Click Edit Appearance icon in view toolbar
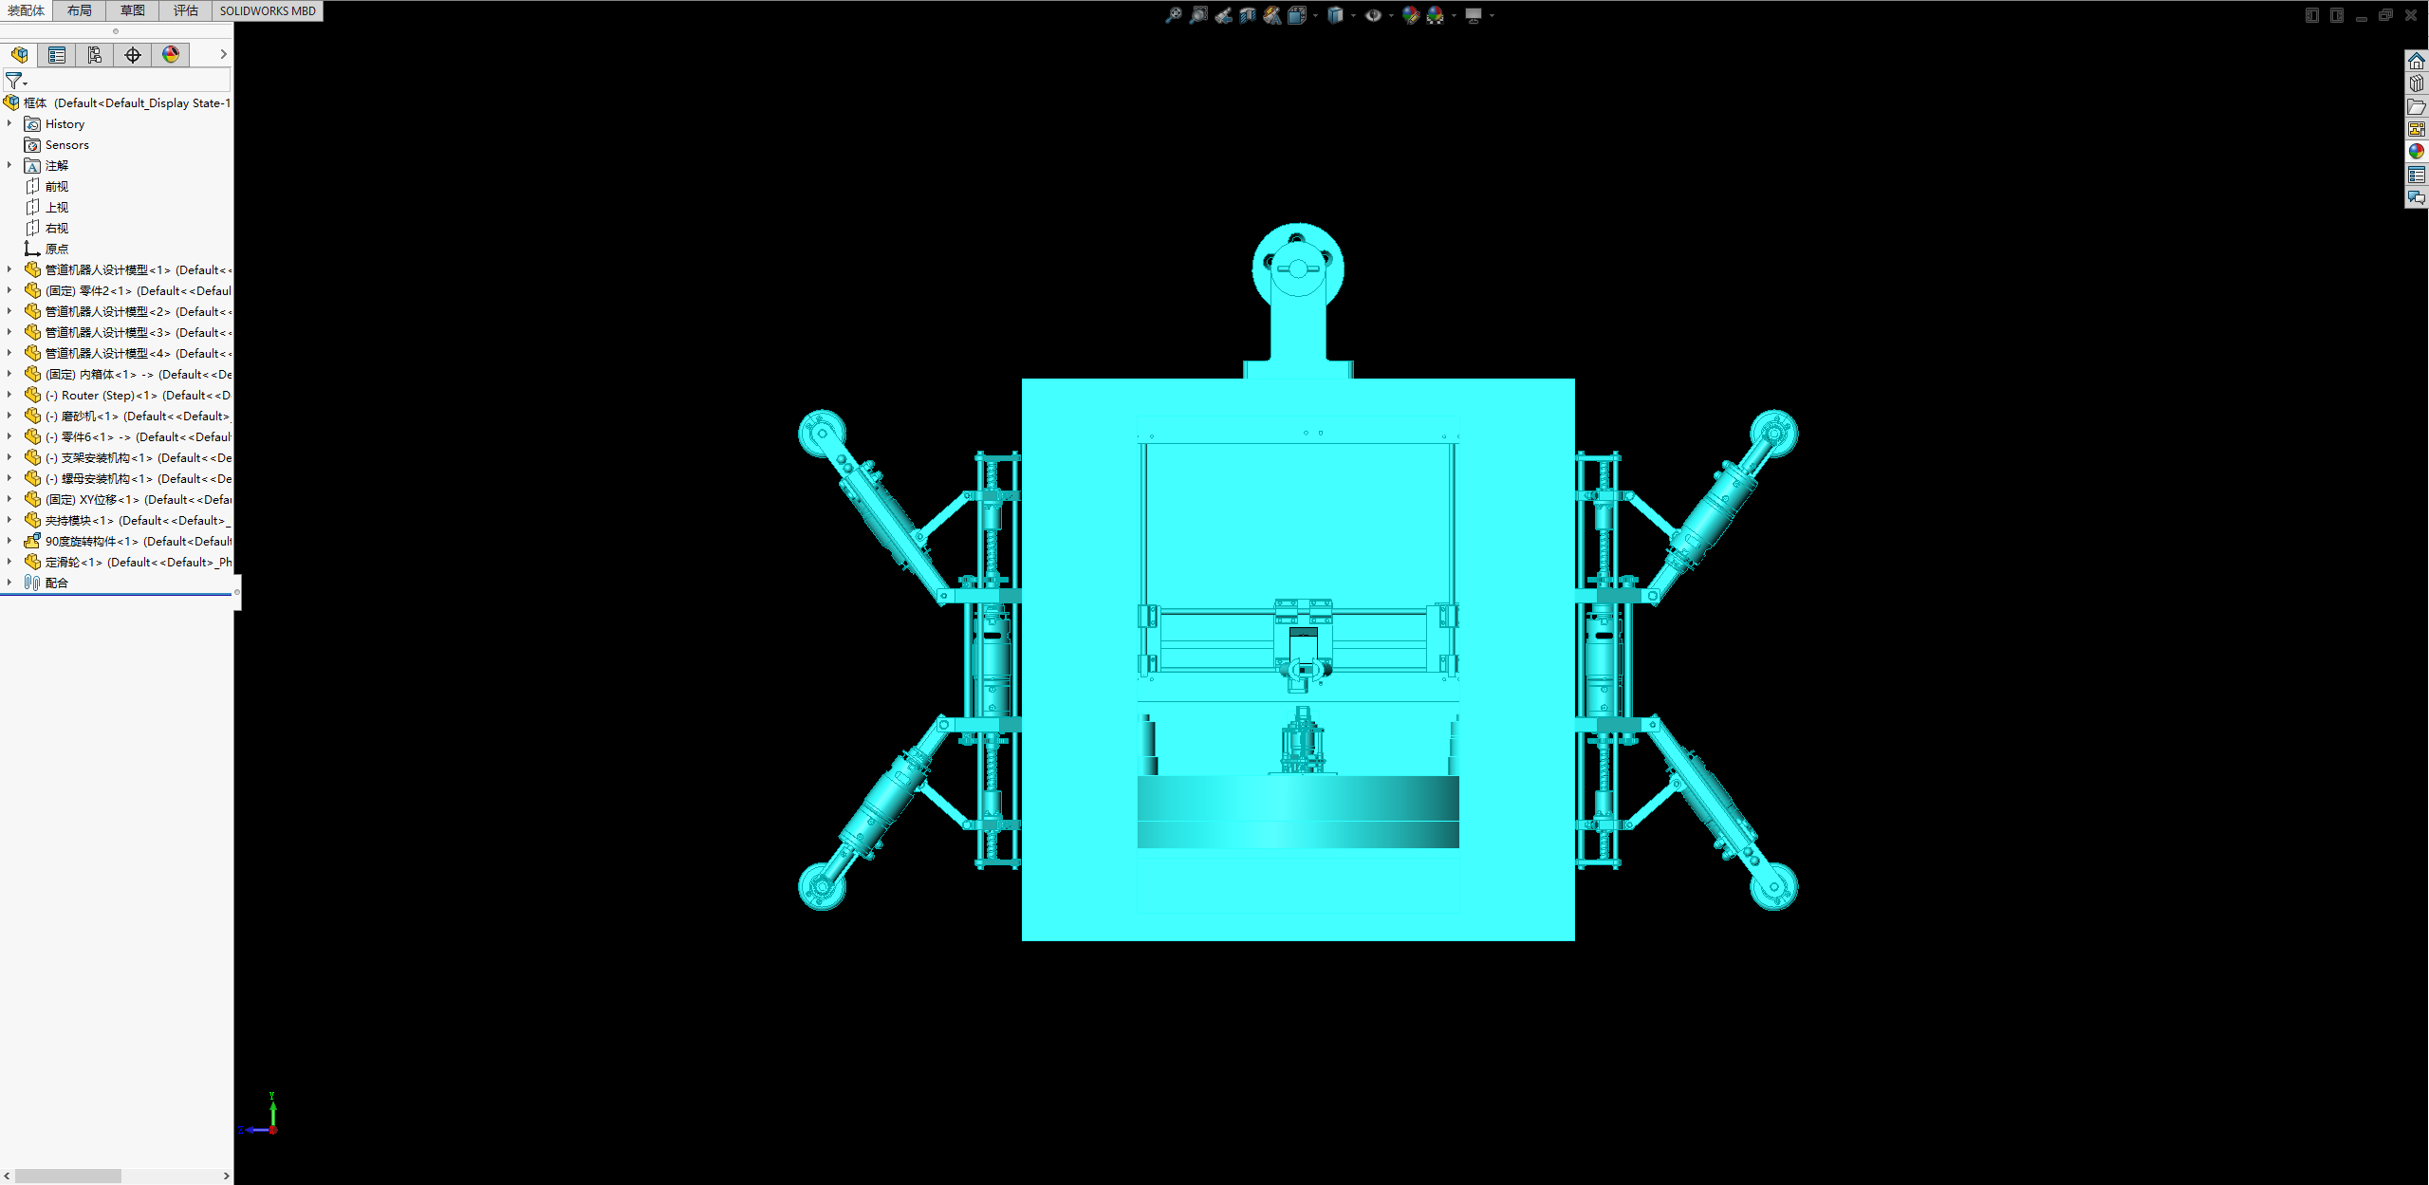The width and height of the screenshot is (2429, 1185). click(1411, 16)
